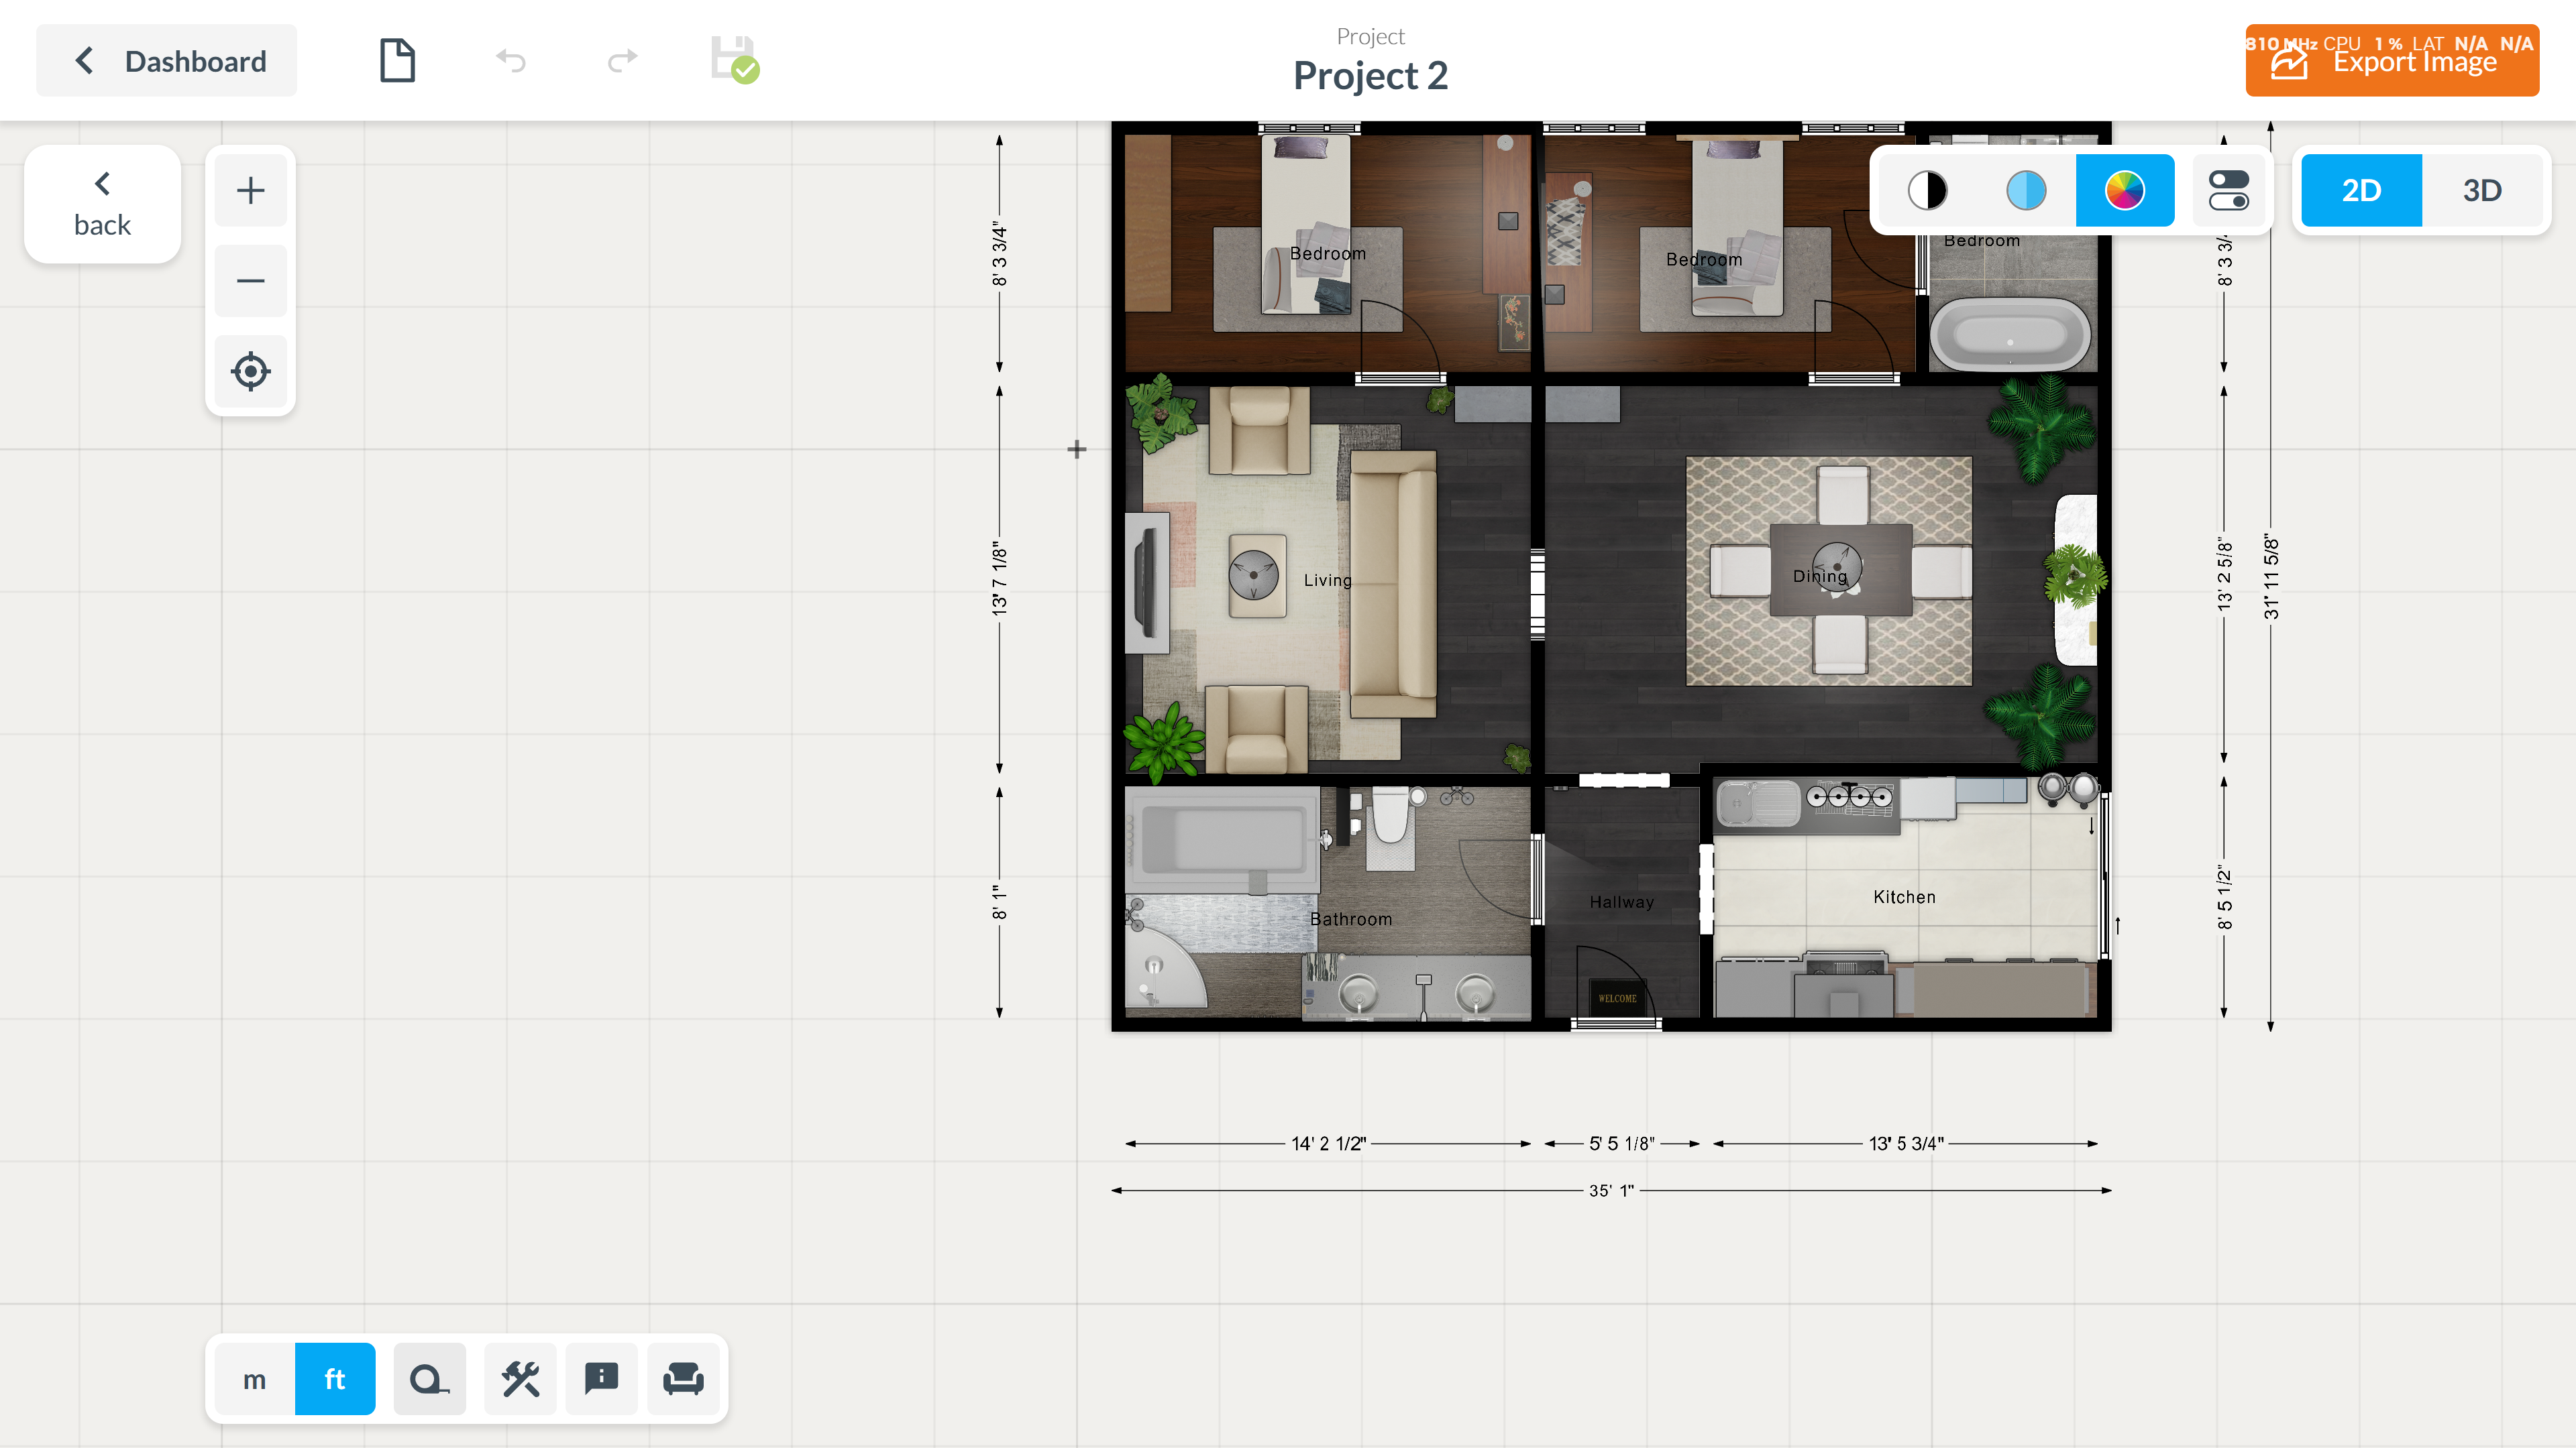Zoom in with the plus button

pyautogui.click(x=251, y=190)
